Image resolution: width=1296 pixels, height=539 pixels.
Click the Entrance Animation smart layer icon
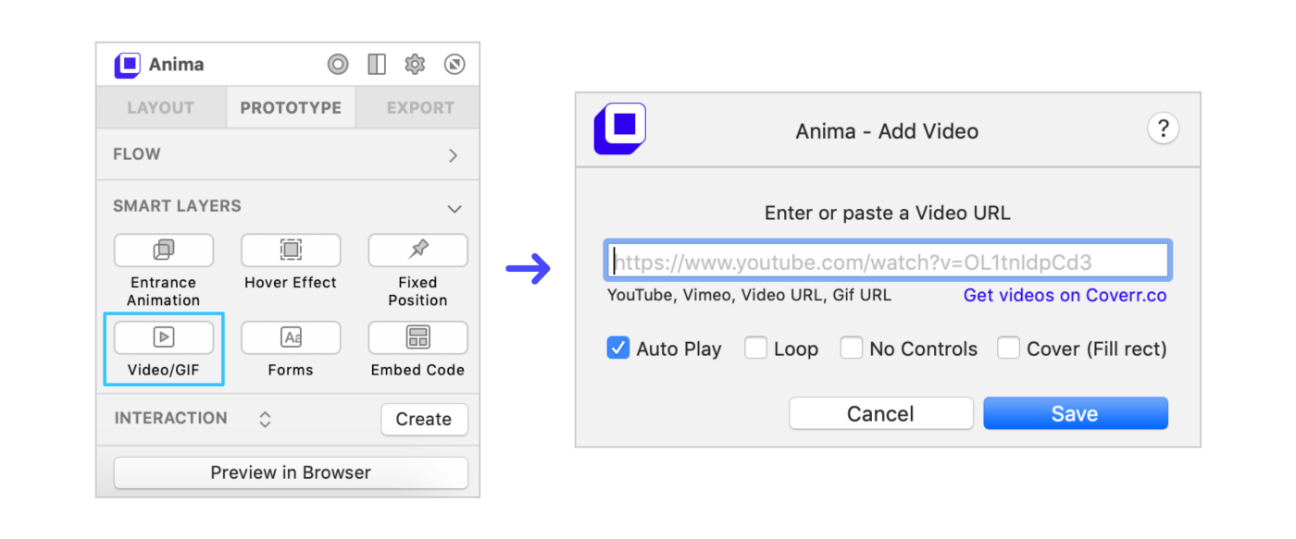point(164,250)
